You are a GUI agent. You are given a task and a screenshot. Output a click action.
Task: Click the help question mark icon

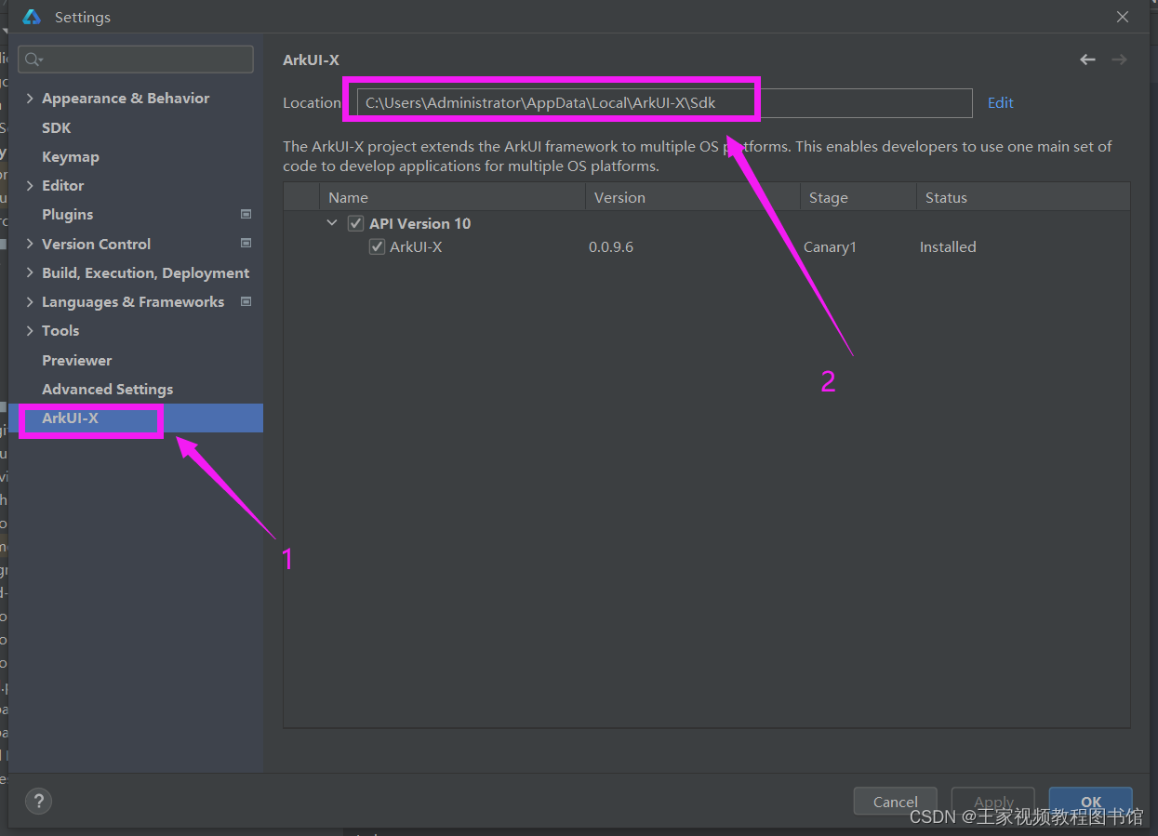click(x=38, y=801)
